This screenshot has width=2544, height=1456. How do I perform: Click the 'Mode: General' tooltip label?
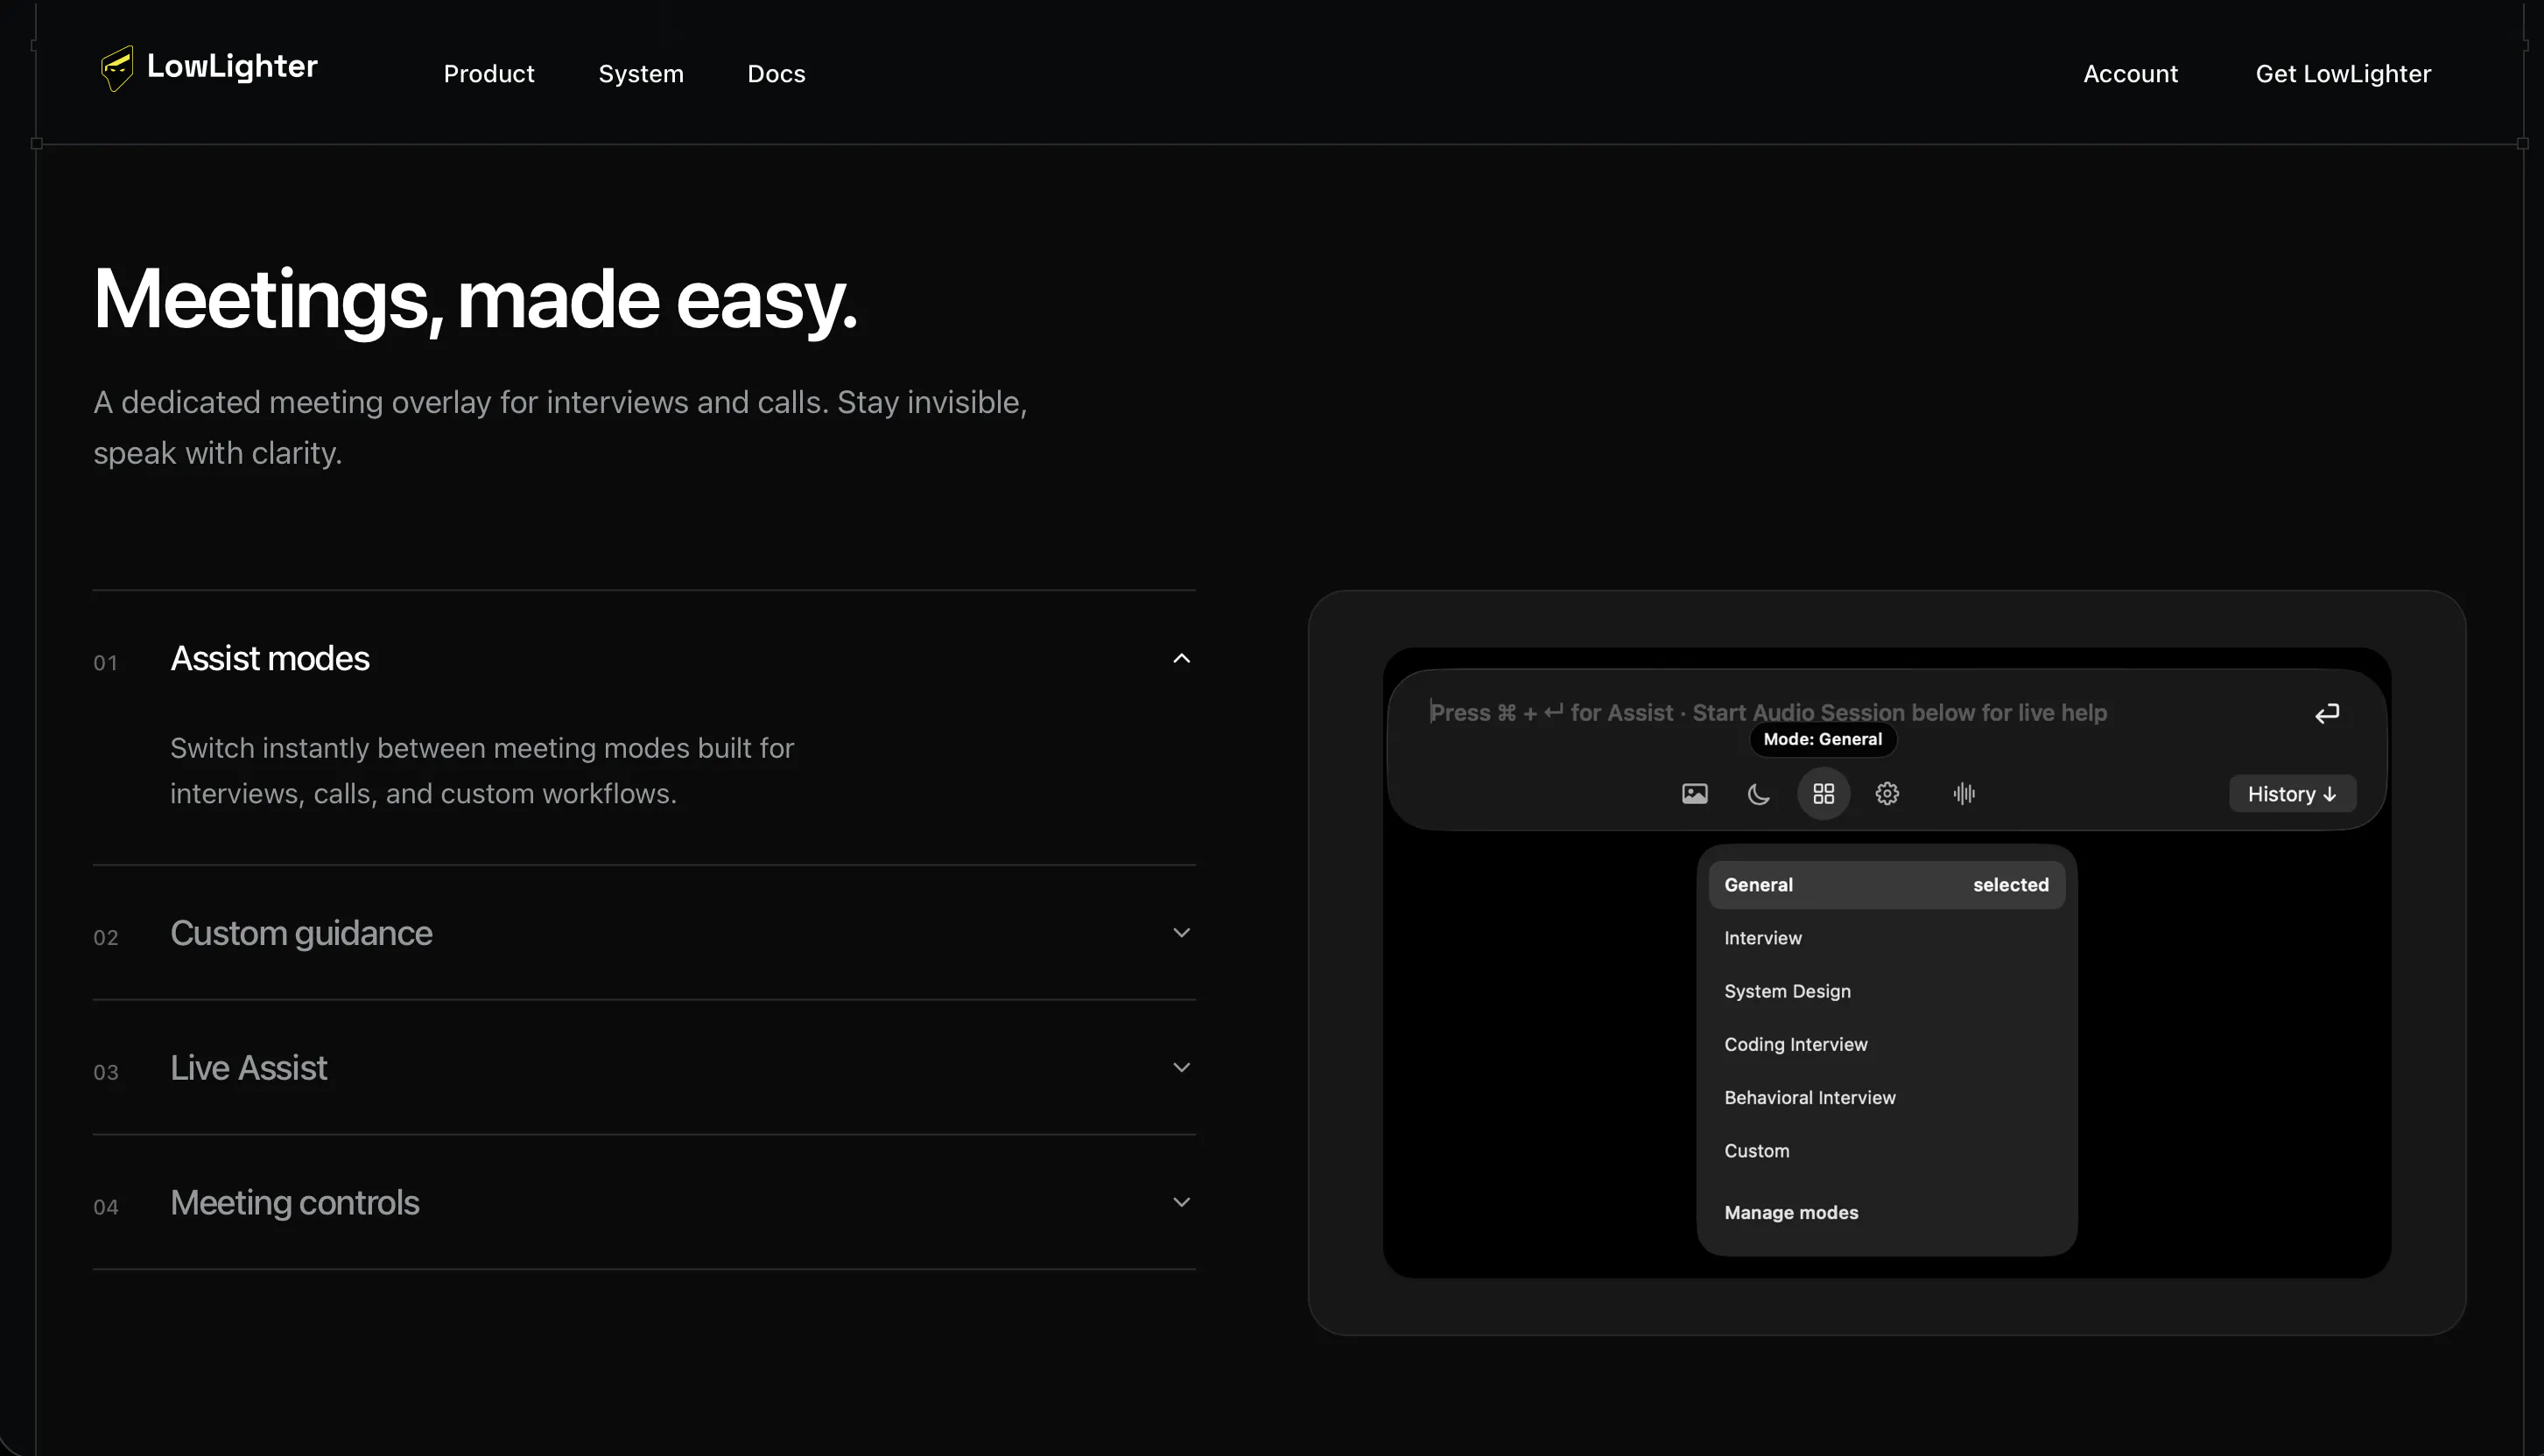[x=1823, y=739]
